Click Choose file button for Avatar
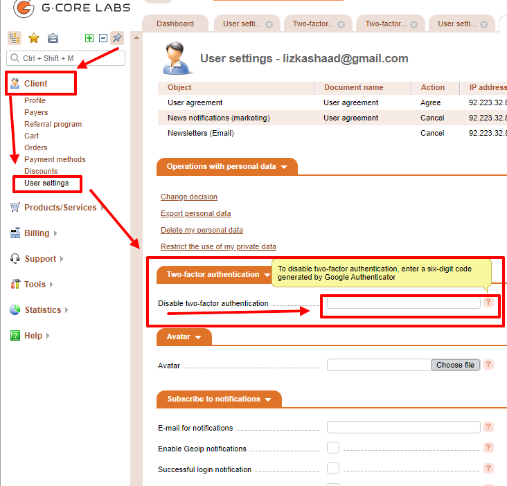 pyautogui.click(x=455, y=365)
